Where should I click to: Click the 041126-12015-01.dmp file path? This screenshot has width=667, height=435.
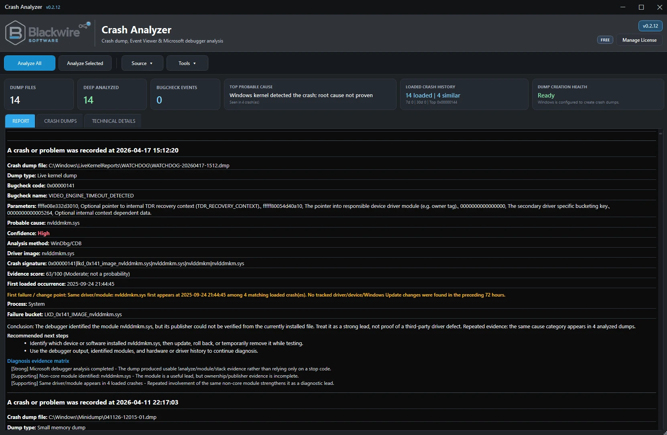pos(102,417)
